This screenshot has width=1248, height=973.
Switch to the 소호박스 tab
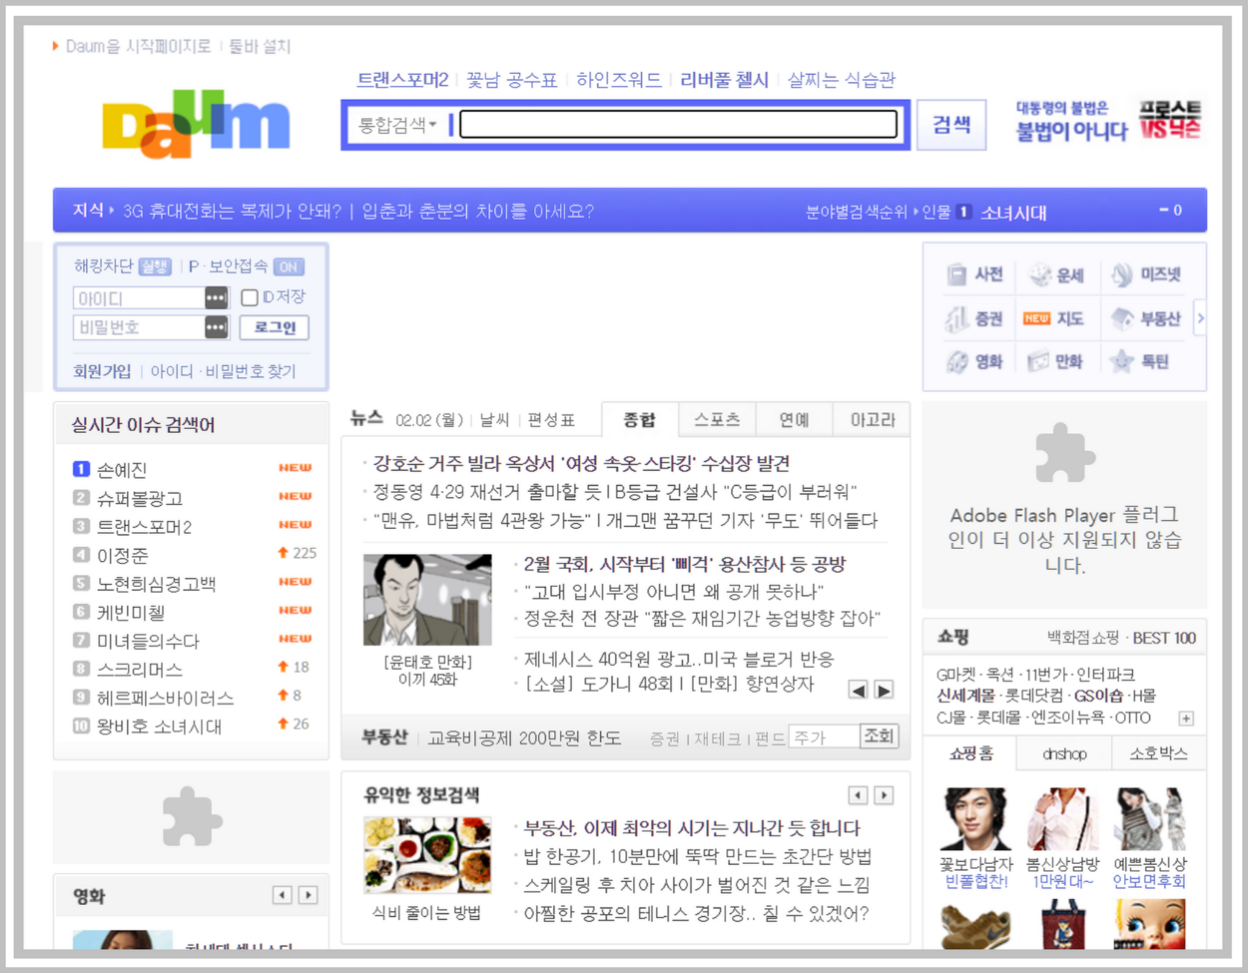coord(1158,753)
